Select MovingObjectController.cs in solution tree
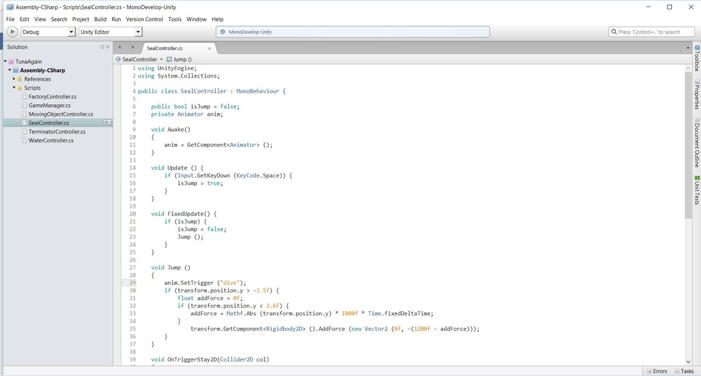 pos(61,114)
